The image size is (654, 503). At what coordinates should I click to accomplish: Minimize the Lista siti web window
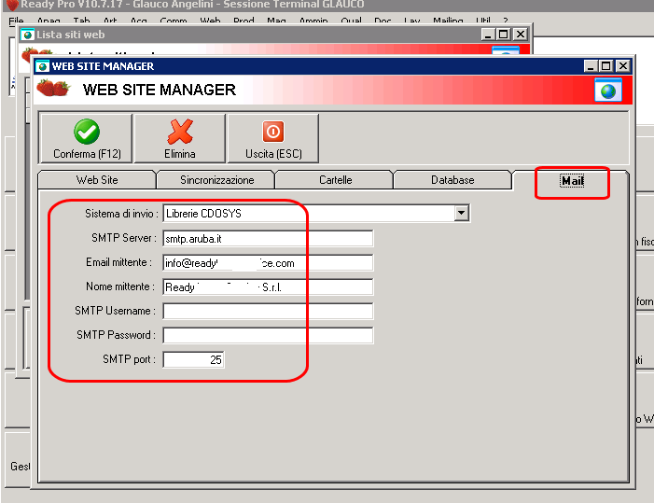tap(488, 35)
